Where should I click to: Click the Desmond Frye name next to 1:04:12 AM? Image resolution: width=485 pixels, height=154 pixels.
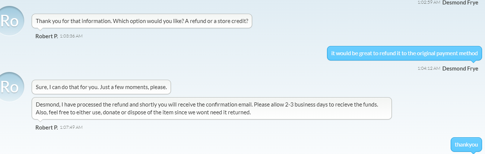[460, 68]
